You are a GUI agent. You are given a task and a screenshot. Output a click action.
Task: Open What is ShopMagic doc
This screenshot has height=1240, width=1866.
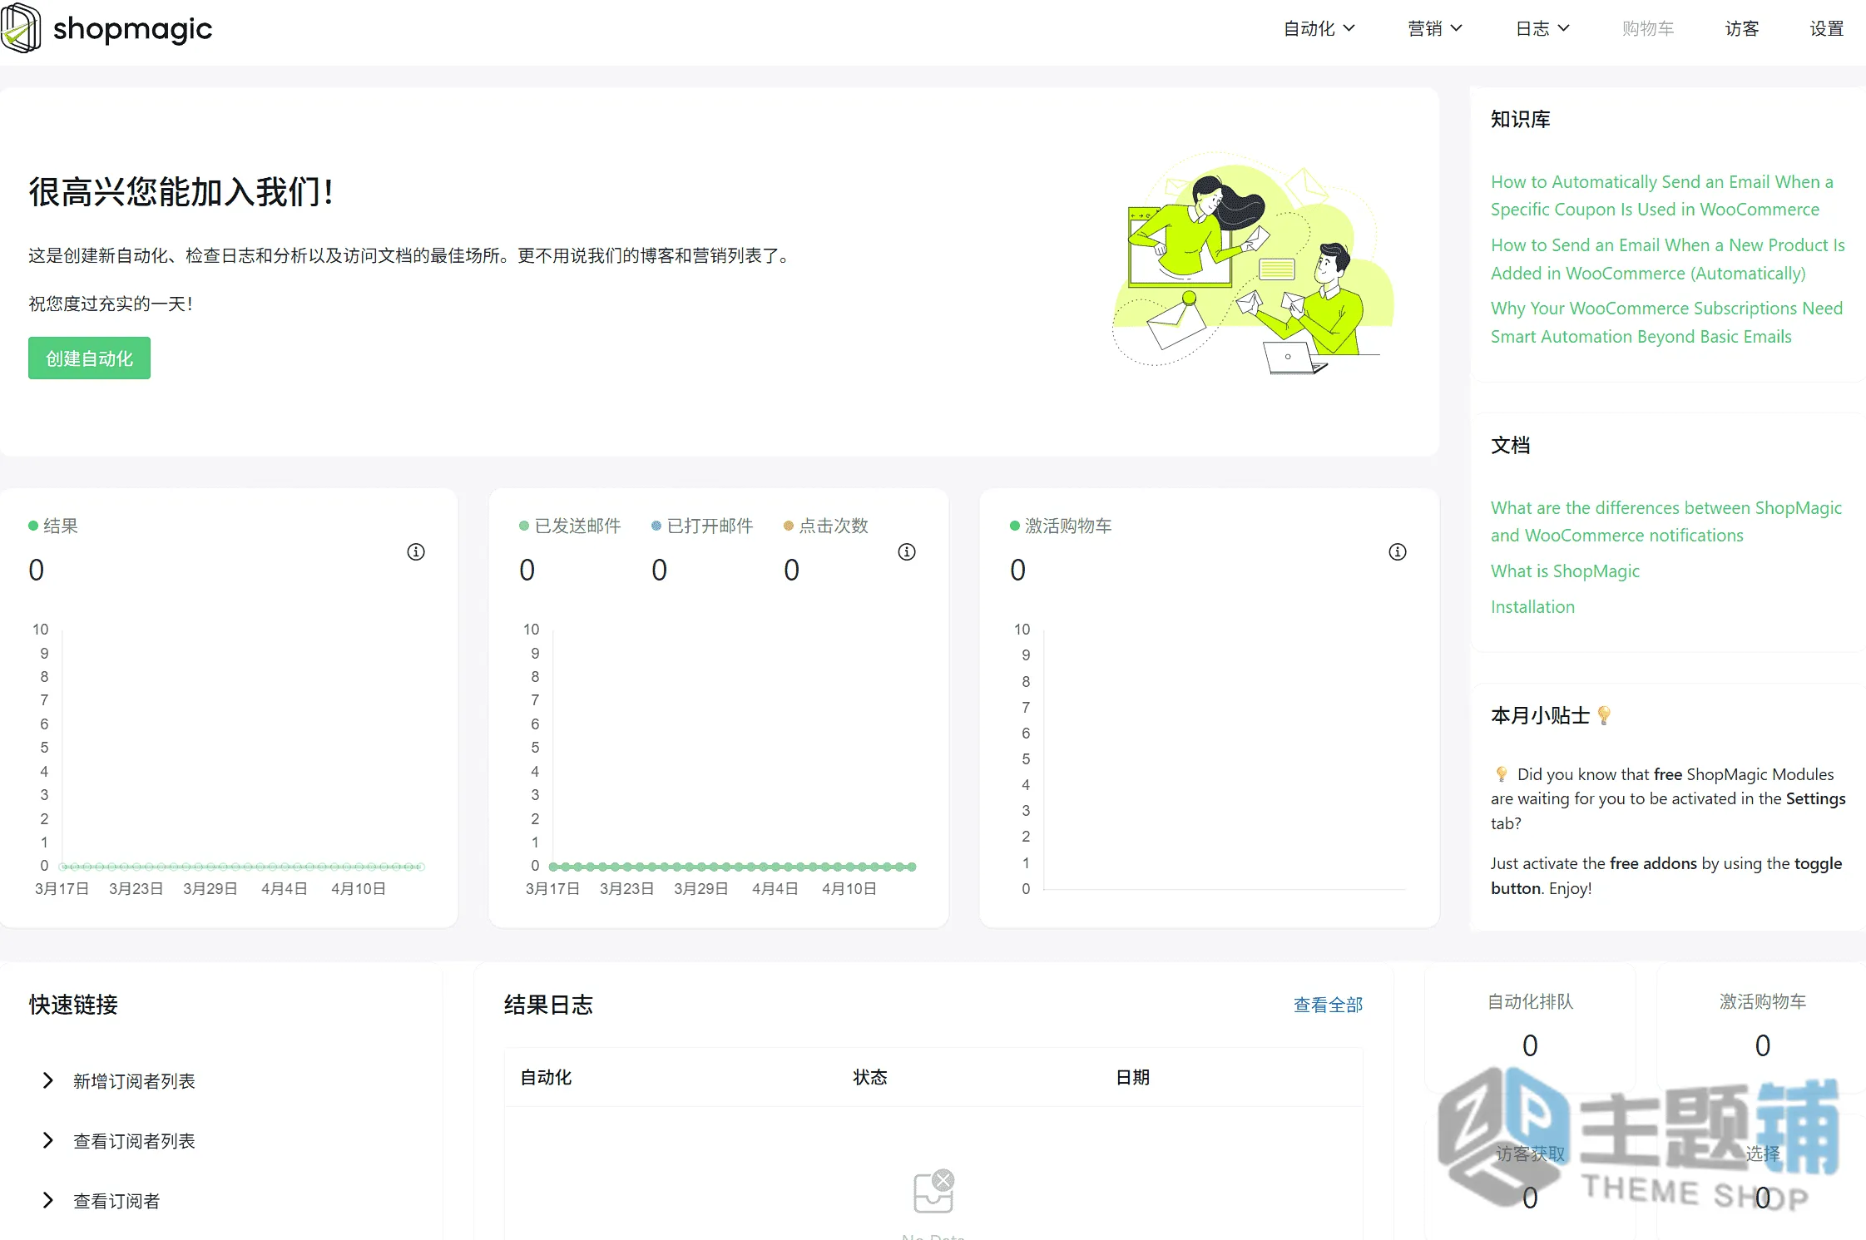(1565, 571)
